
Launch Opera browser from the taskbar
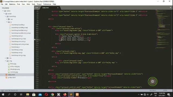(x=46, y=95)
